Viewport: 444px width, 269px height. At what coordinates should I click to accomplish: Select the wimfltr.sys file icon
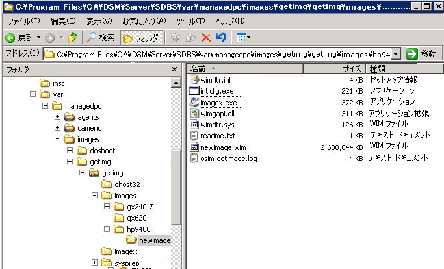(194, 124)
